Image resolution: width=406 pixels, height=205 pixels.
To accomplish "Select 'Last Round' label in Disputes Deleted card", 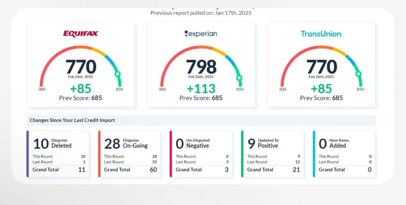I will click(43, 162).
